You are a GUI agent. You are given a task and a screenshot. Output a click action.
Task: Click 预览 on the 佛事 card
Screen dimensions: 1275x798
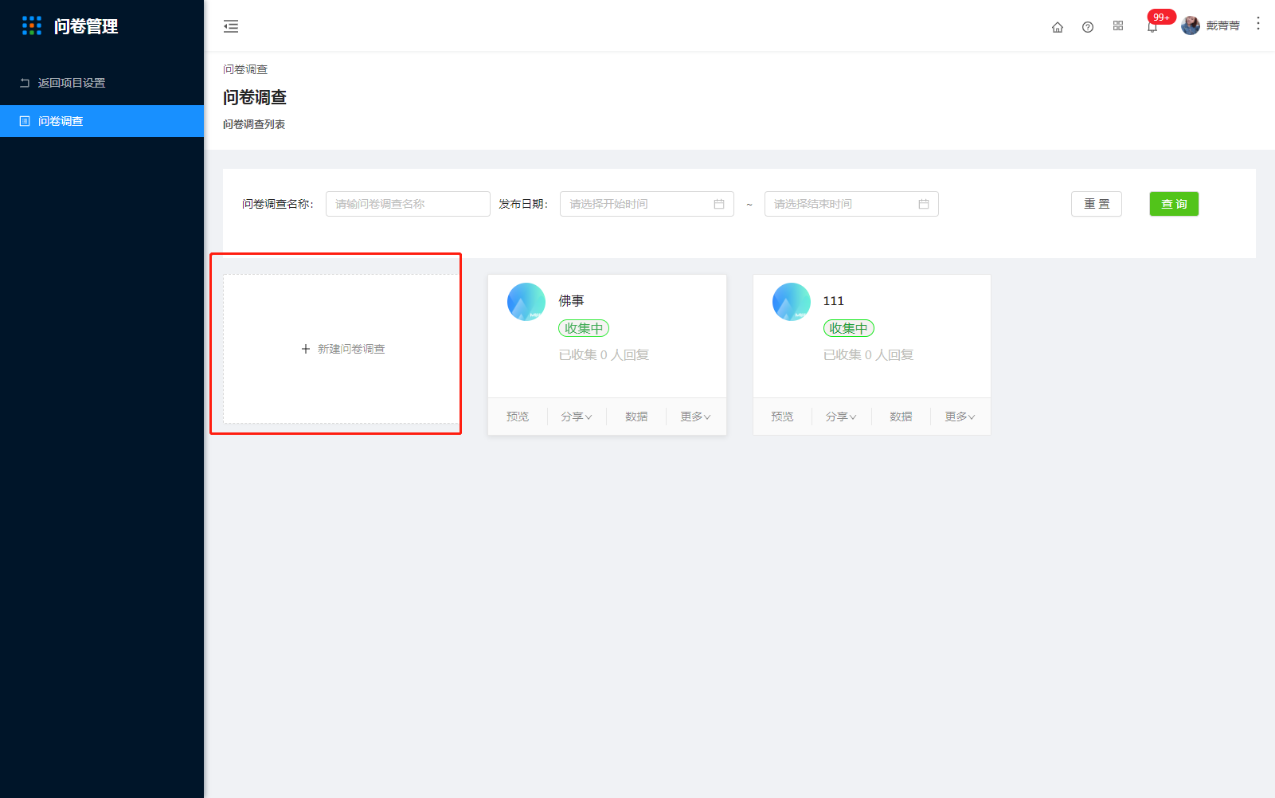(x=518, y=417)
